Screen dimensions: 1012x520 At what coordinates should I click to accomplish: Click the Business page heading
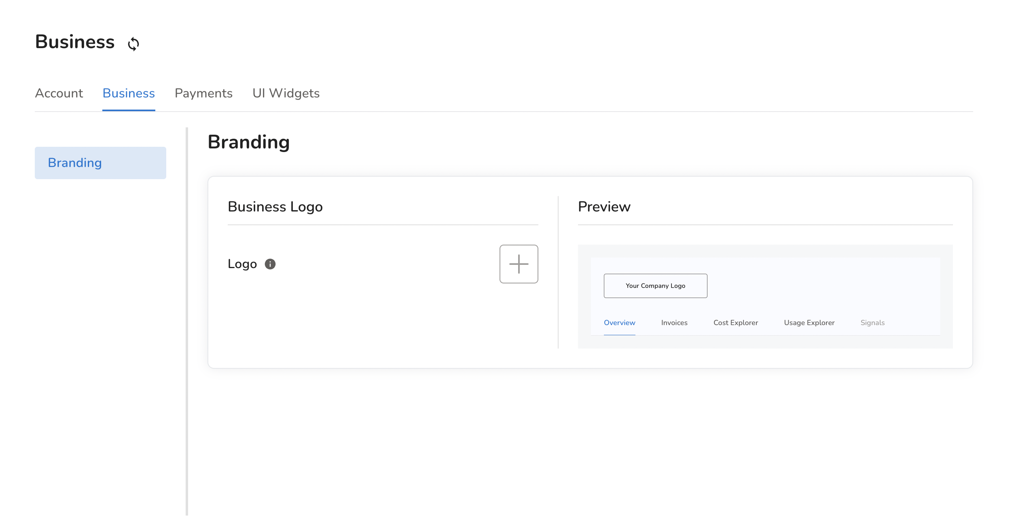[75, 42]
